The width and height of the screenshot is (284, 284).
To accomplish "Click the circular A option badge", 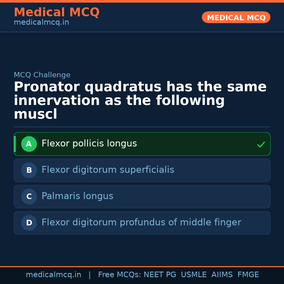I will (x=29, y=144).
